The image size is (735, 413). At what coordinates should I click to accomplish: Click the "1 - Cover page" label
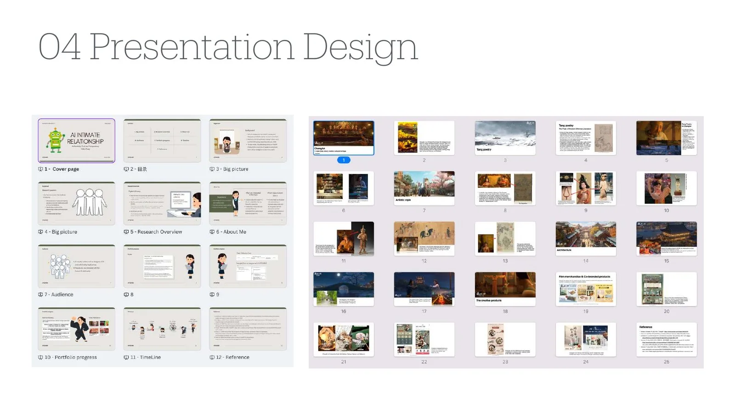click(62, 169)
